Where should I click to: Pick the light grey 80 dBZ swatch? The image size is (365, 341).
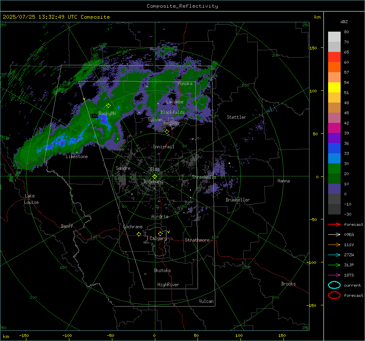(334, 36)
